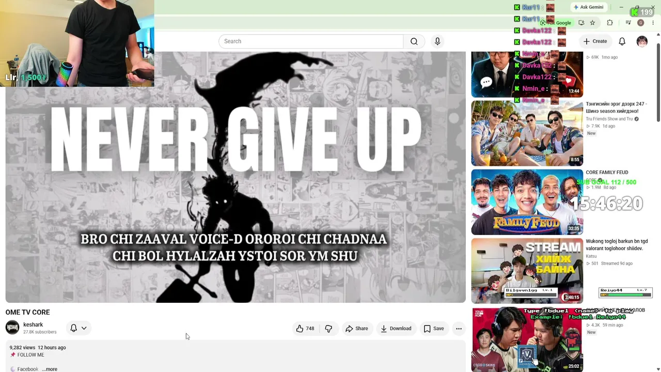661x372 pixels.
Task: Click the NEVER GIVE UP video player
Action: [x=235, y=177]
